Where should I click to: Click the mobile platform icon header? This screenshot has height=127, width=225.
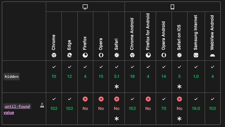(172, 7)
